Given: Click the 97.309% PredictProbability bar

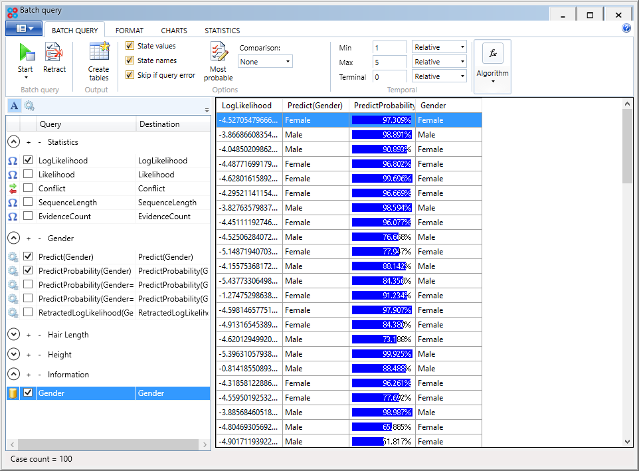Looking at the screenshot, I should 383,120.
